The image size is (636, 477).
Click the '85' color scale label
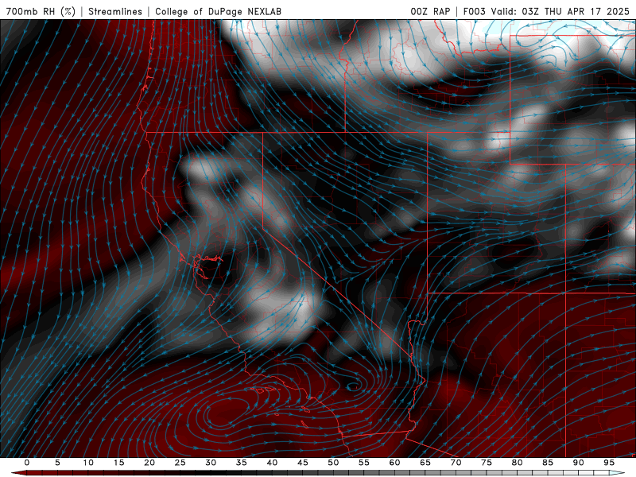548,463
